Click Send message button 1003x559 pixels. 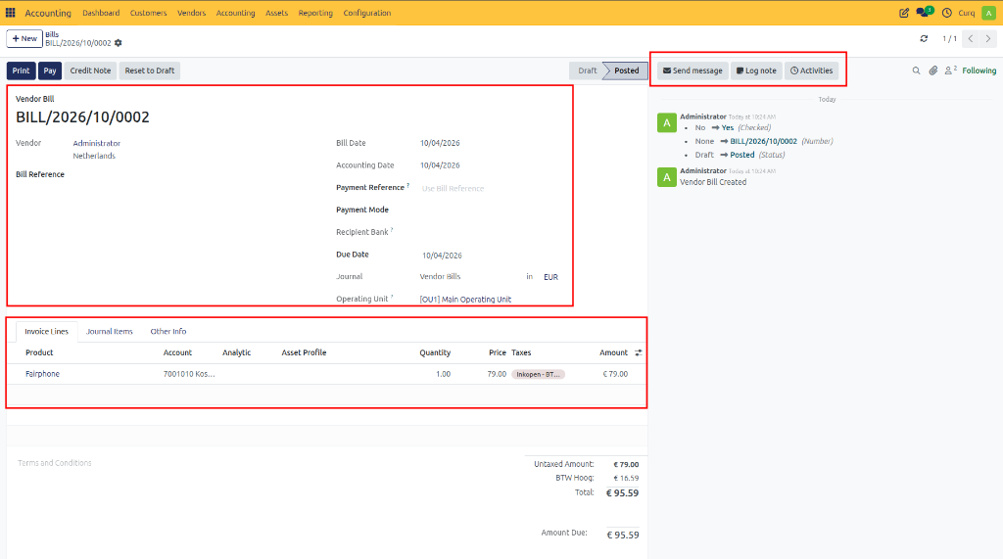click(693, 70)
